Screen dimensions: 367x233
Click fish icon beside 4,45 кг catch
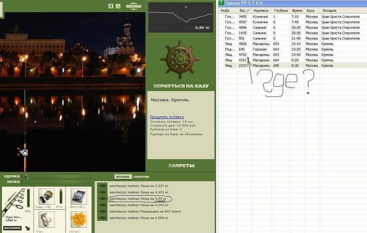[102, 199]
